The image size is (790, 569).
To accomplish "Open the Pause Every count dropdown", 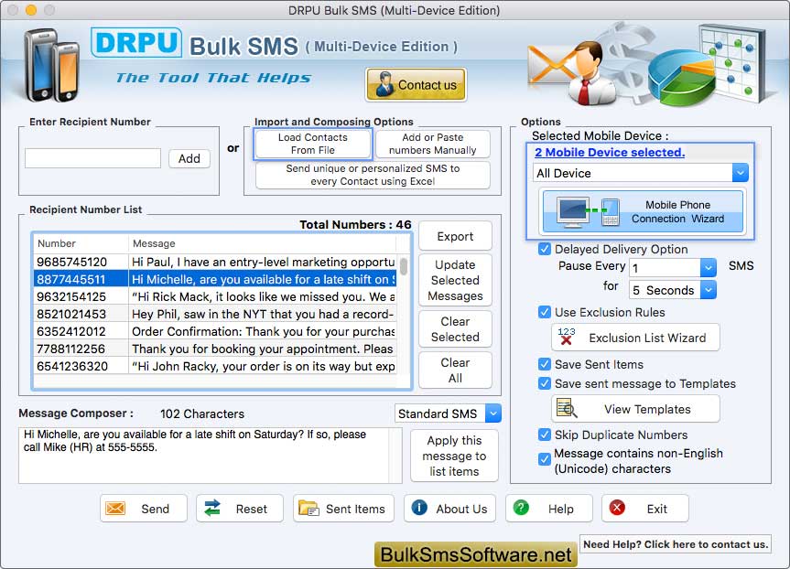I will 673,267.
